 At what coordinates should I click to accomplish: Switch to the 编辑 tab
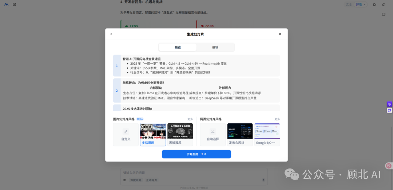(x=215, y=47)
